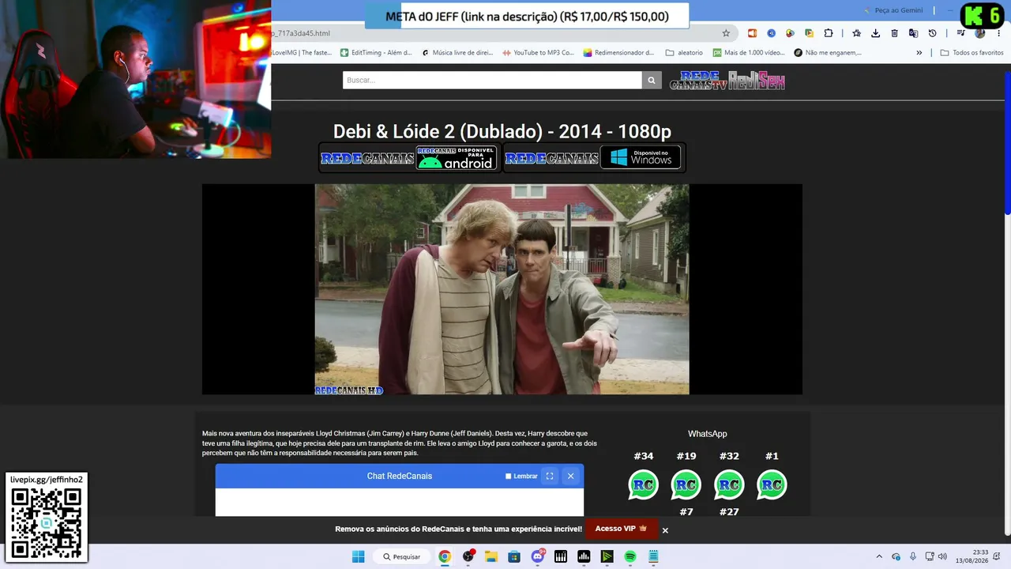Open the Mais de 1.000 vídeo... bookmark
1011x569 pixels.
[749, 53]
